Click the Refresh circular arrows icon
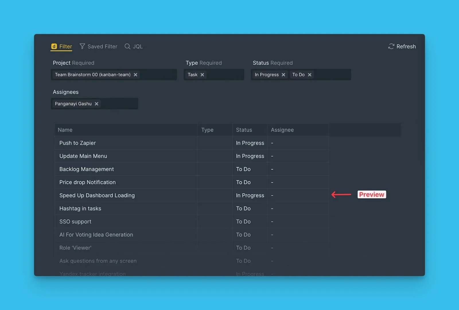The image size is (459, 310). (391, 46)
